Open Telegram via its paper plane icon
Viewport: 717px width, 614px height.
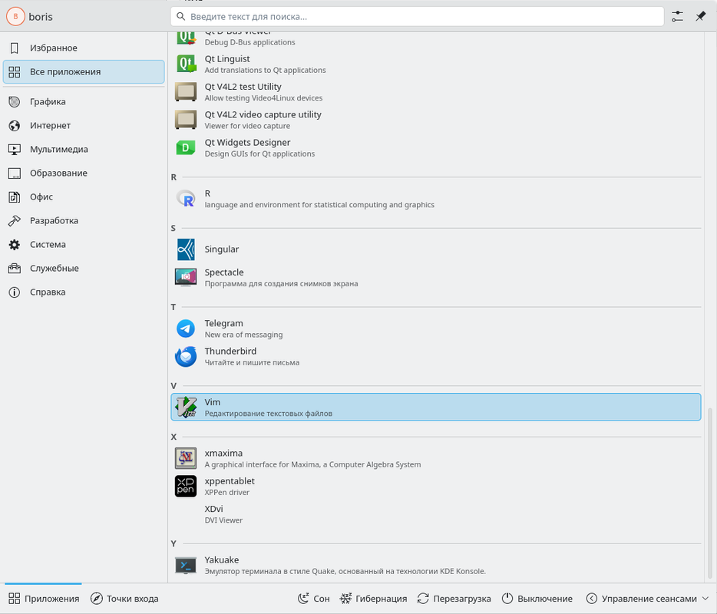186,328
